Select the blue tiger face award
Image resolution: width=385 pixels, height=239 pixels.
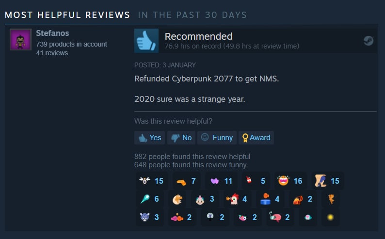pyautogui.click(x=149, y=217)
